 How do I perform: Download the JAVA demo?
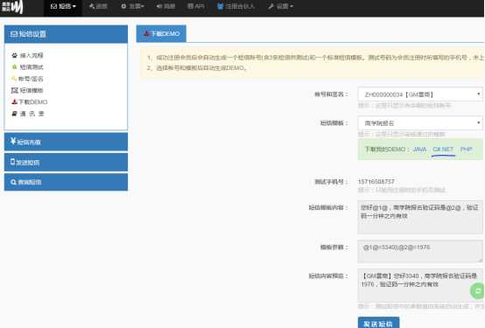pyautogui.click(x=419, y=150)
